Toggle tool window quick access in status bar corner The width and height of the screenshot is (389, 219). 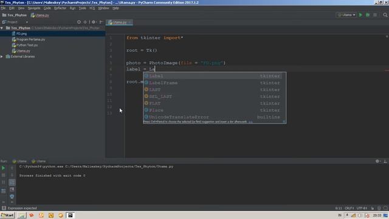[4, 208]
